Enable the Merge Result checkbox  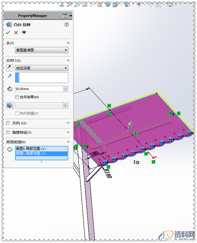tap(17, 97)
